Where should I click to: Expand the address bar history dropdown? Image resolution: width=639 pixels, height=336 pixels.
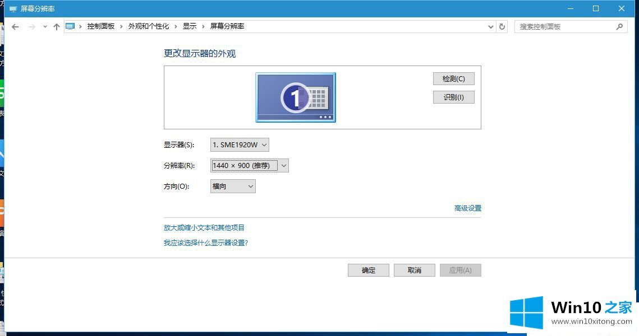[491, 27]
